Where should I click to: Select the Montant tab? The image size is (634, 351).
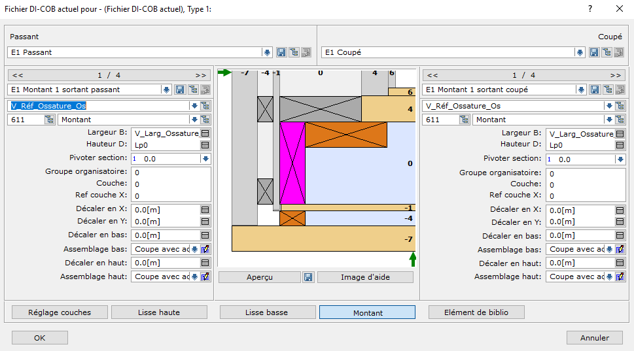click(368, 312)
